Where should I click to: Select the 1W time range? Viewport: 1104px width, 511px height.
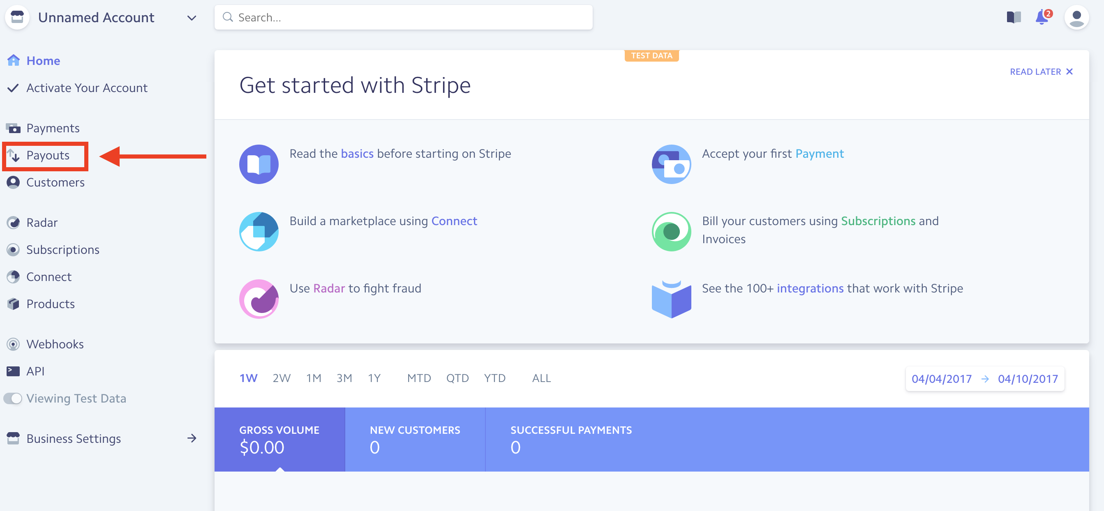click(x=248, y=378)
